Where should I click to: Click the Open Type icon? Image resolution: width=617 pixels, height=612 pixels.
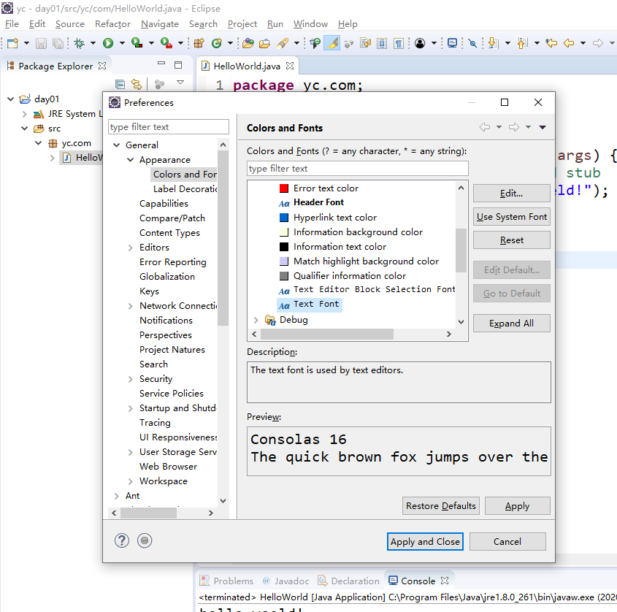[x=248, y=43]
